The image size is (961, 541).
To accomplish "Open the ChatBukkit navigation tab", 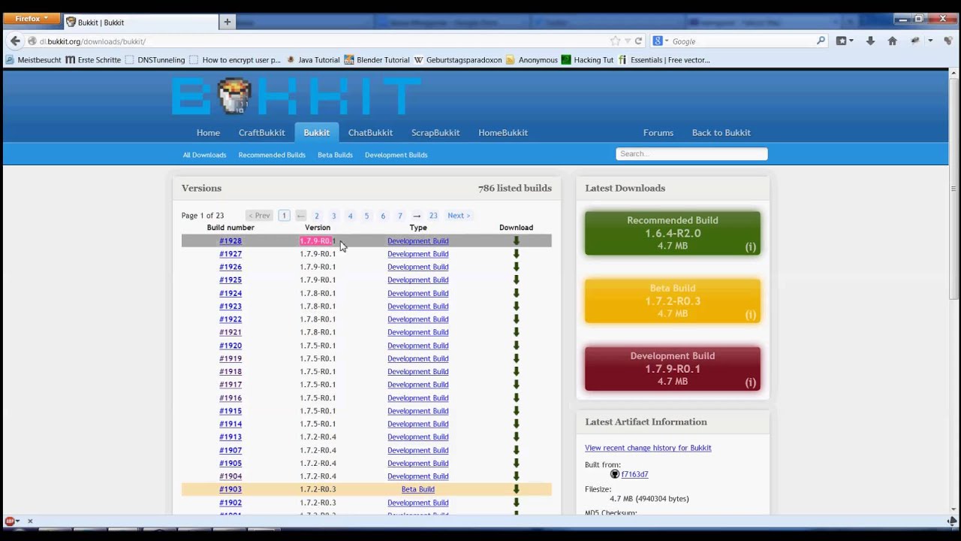I will pos(370,133).
